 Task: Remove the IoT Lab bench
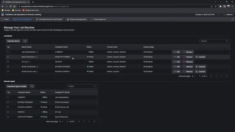click(x=188, y=62)
